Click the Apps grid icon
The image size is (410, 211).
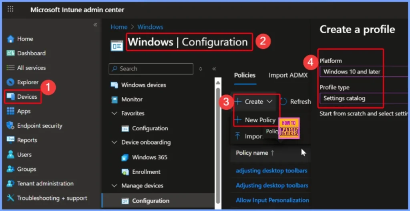tap(10, 111)
